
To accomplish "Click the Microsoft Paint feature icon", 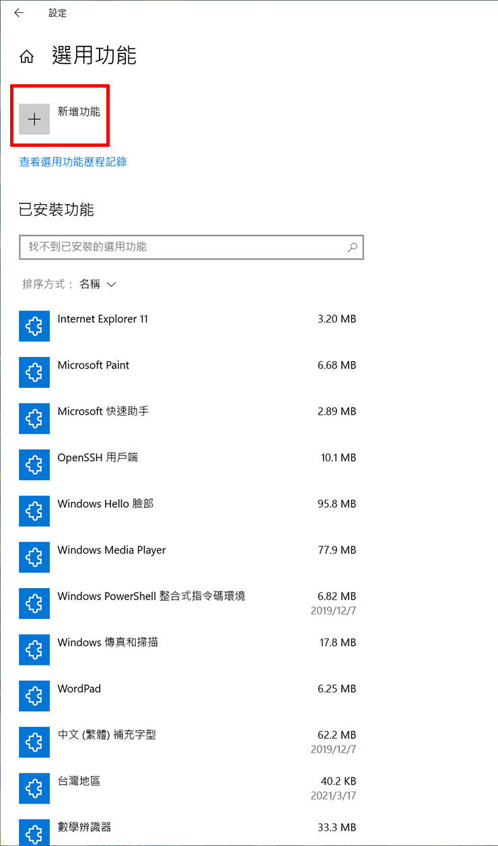I will (x=34, y=372).
